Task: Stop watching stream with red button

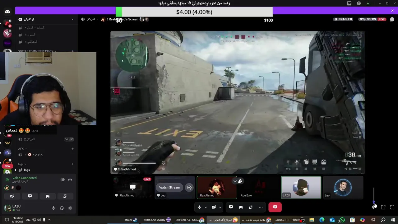Action: tap(275, 207)
